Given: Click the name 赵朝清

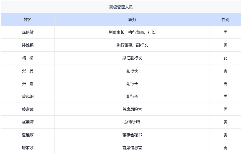Looking at the screenshot, I should (28, 122).
